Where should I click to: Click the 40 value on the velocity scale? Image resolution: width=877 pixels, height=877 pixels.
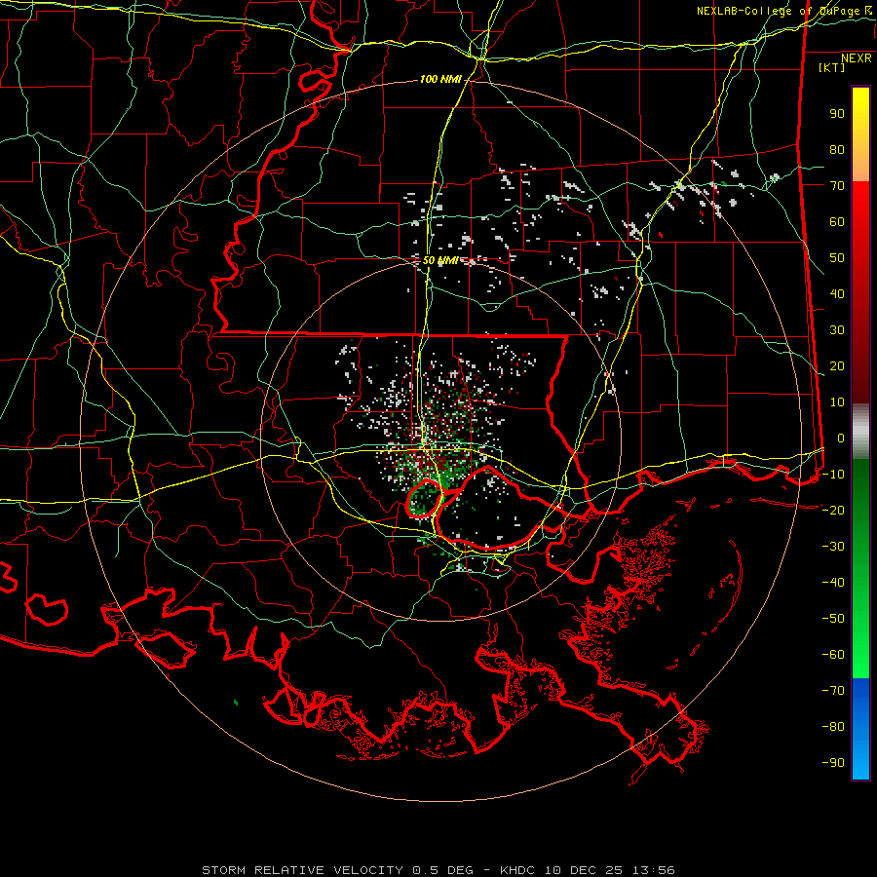click(837, 293)
